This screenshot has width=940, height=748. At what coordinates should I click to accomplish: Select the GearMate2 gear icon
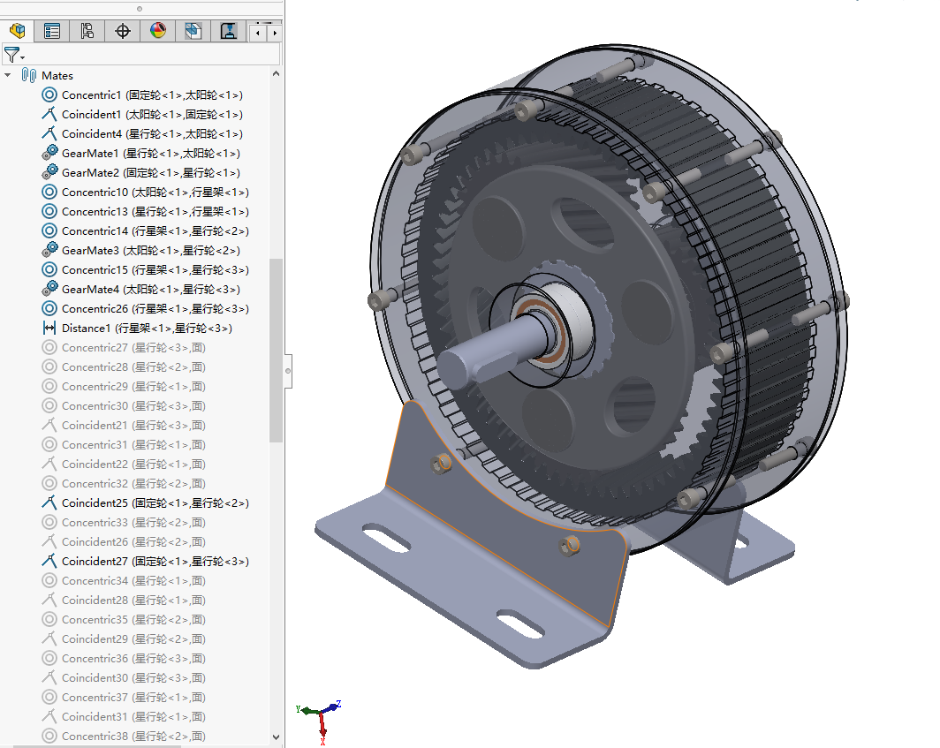point(49,172)
